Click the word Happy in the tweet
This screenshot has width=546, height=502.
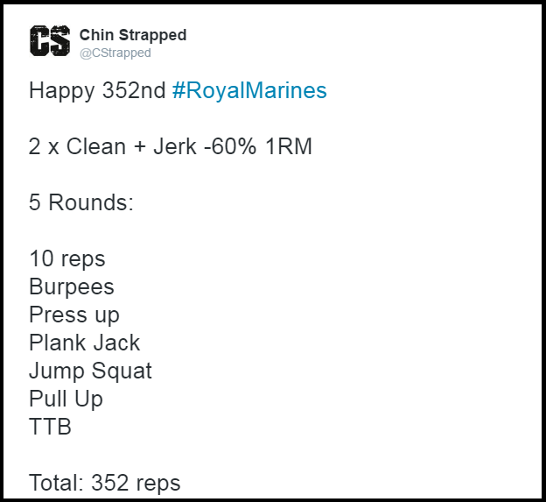pyautogui.click(x=61, y=90)
